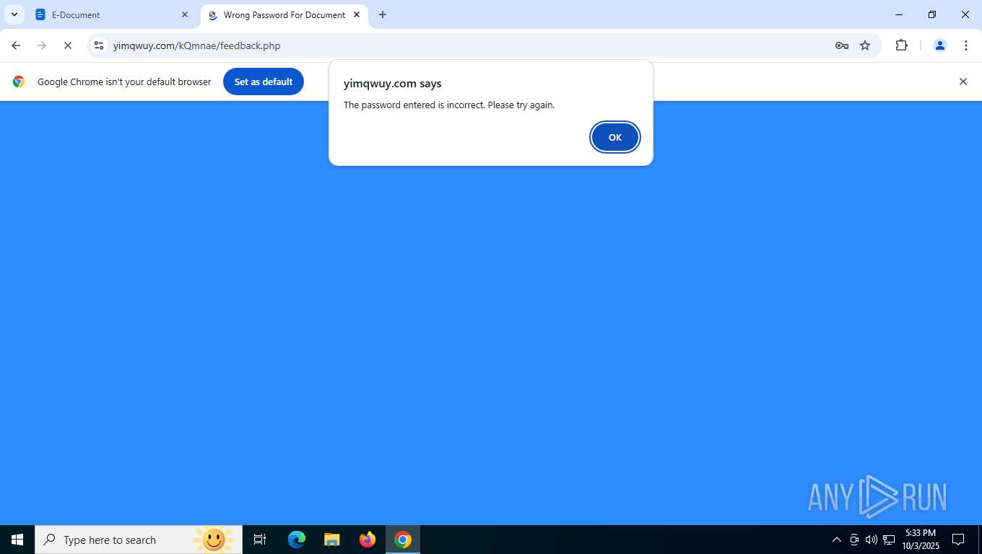
Task: Open the notification center icon
Action: (x=958, y=540)
